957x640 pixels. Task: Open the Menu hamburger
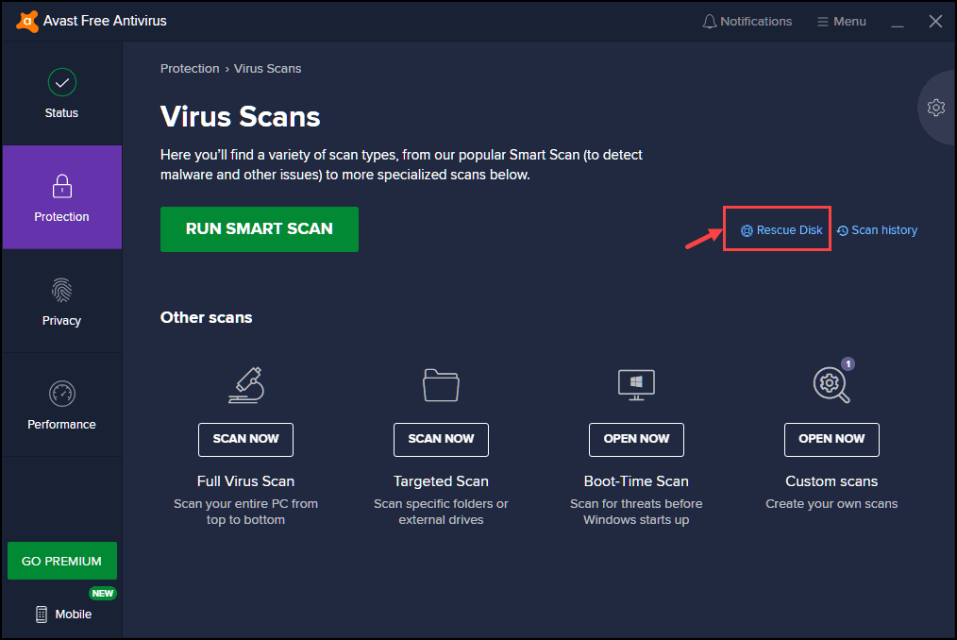(x=840, y=21)
